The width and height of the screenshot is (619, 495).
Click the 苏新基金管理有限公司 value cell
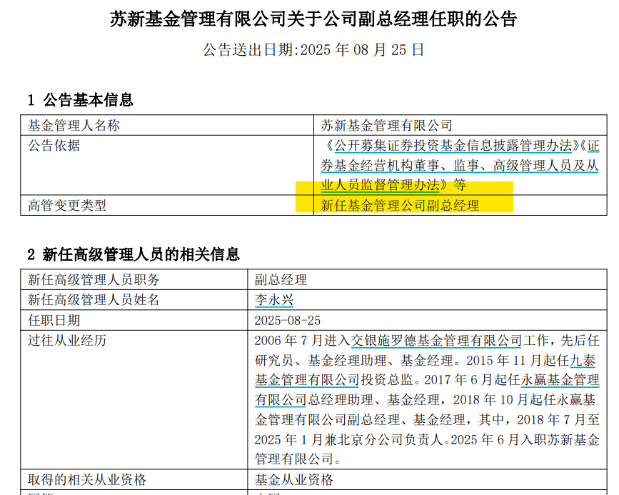pos(461,125)
